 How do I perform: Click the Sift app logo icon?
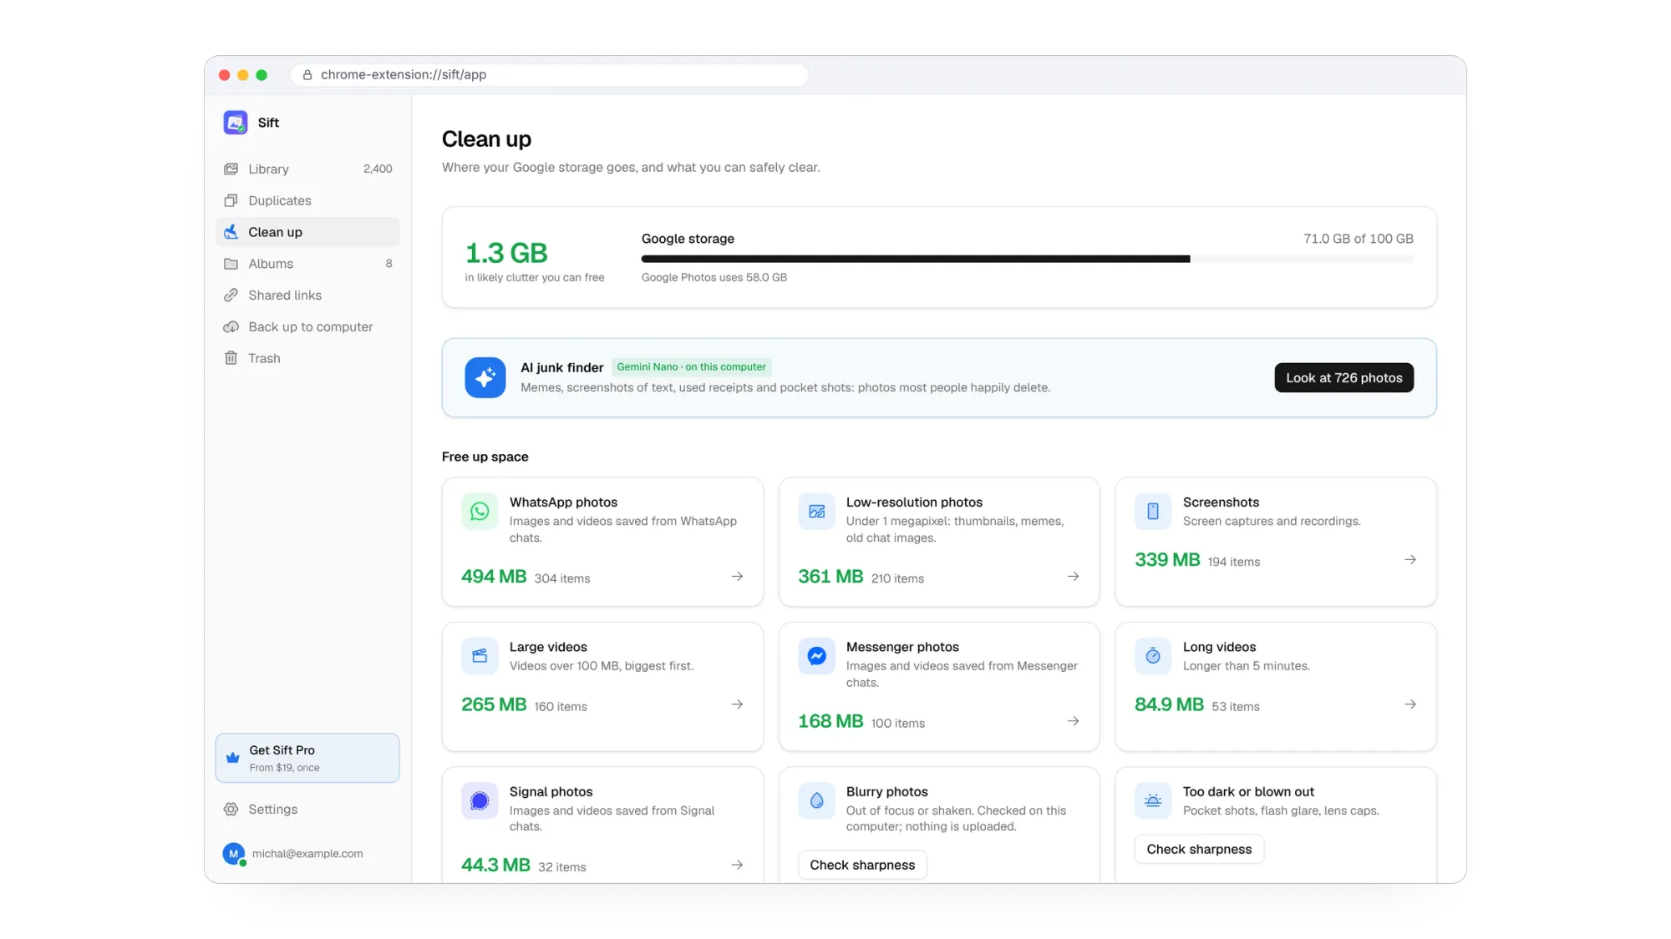point(236,123)
